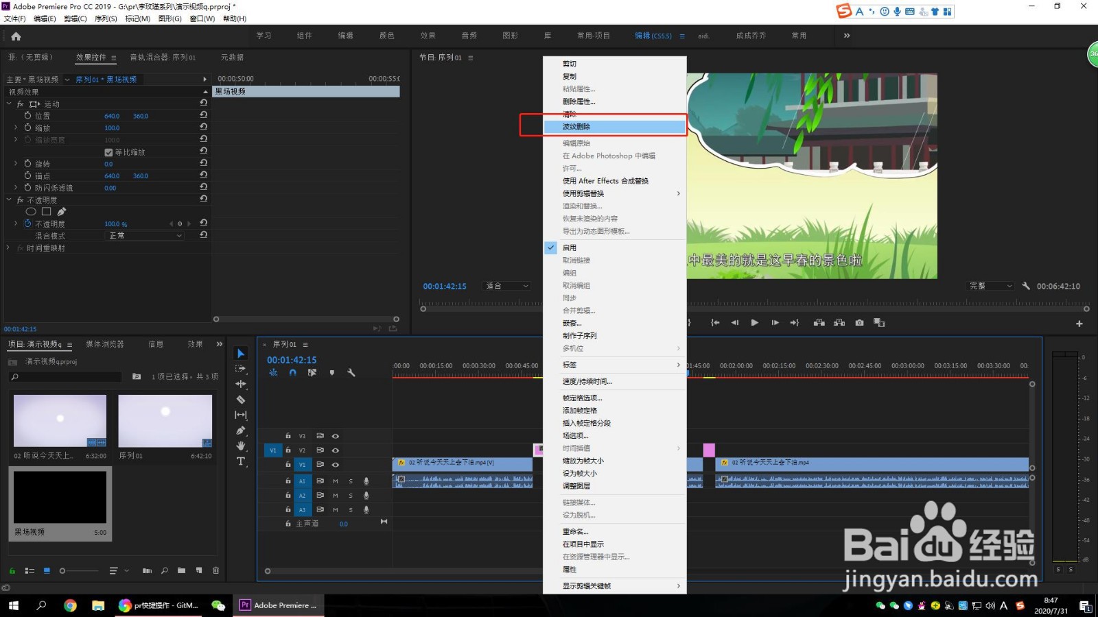The image size is (1098, 617).
Task: Play the sequence in Program monitor
Action: (755, 323)
